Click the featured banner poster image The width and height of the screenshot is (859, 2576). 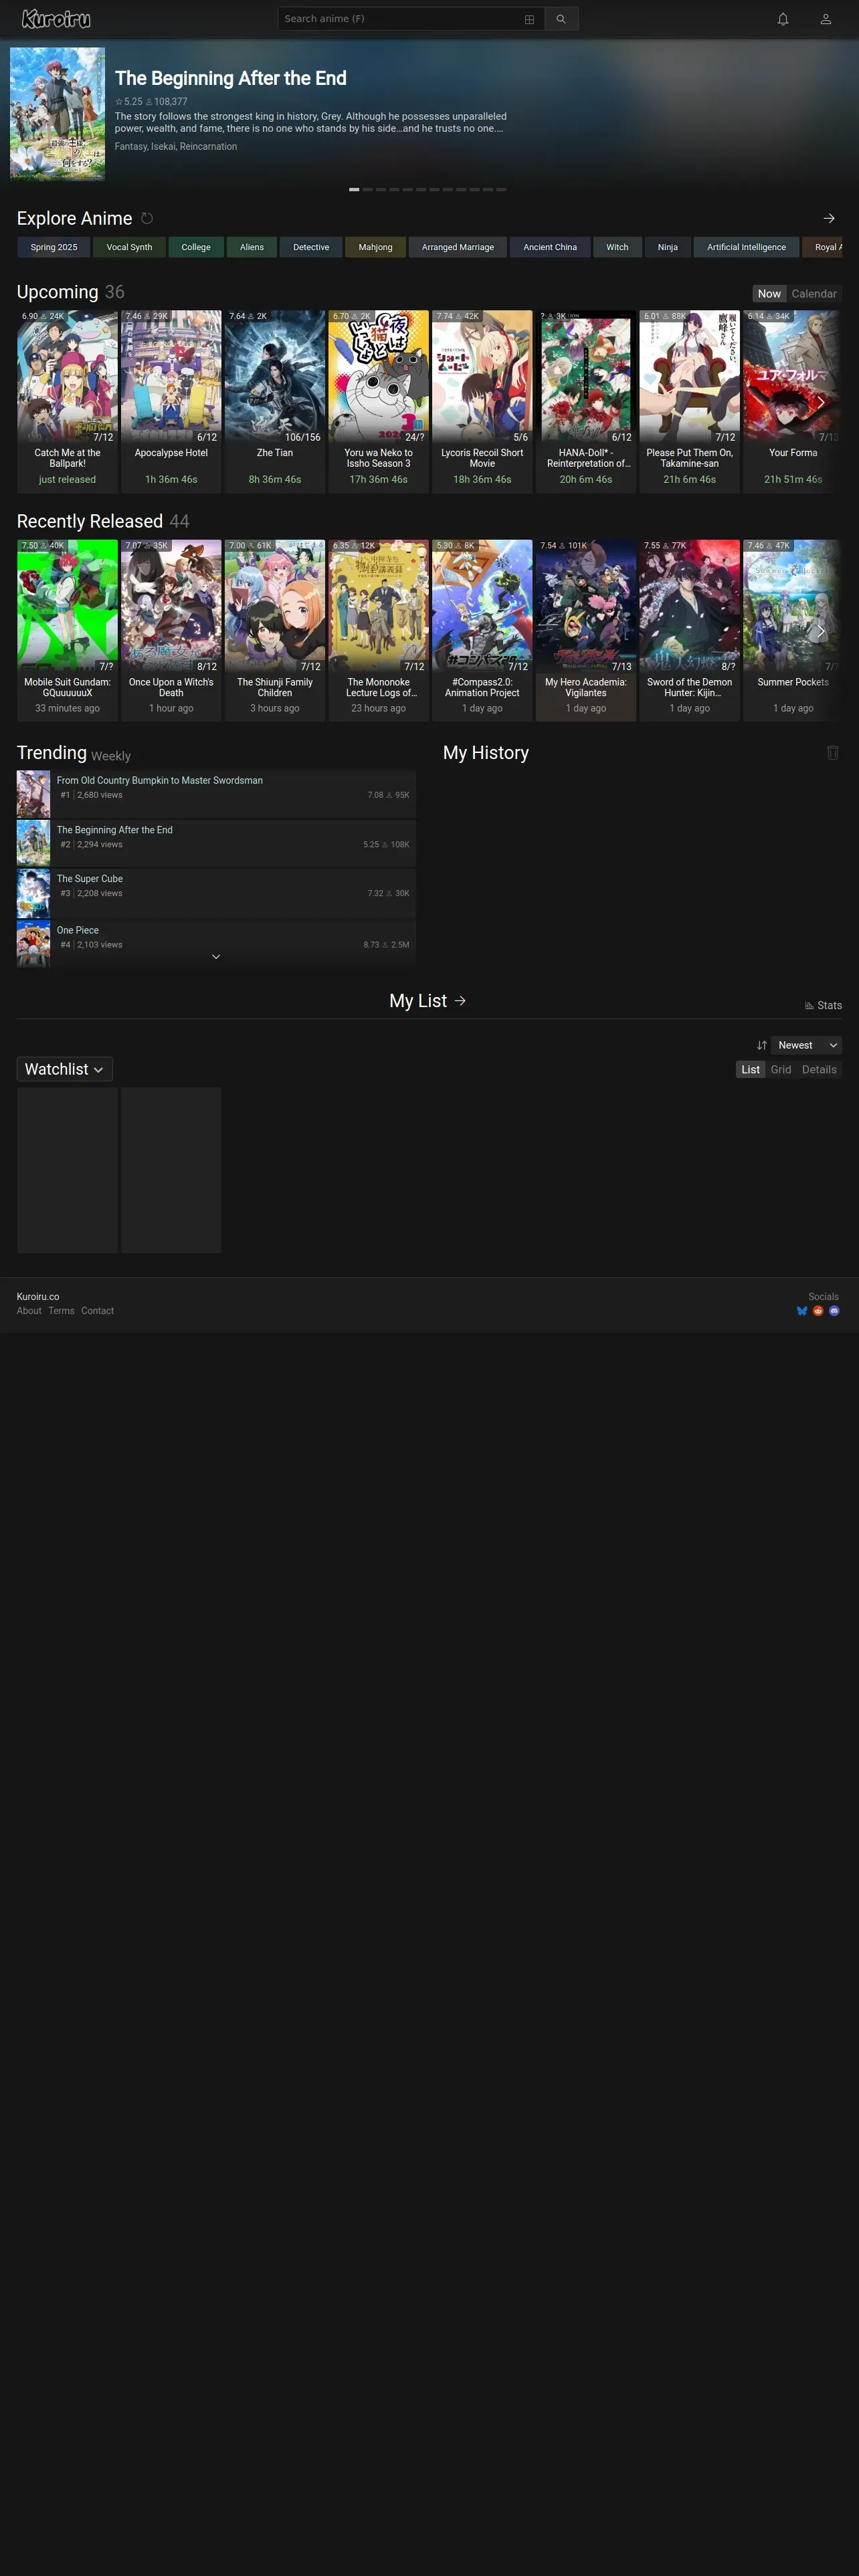57,114
